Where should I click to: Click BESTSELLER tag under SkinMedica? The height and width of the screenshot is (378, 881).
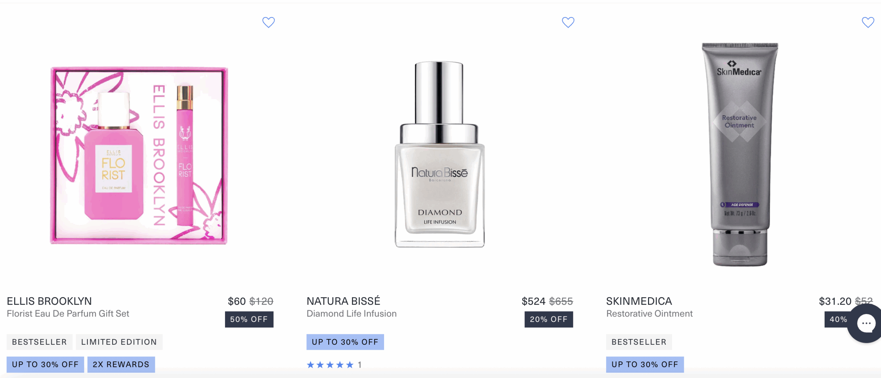[639, 342]
